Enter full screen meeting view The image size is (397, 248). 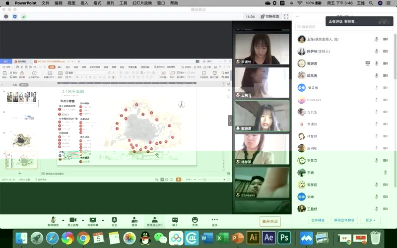click(286, 16)
